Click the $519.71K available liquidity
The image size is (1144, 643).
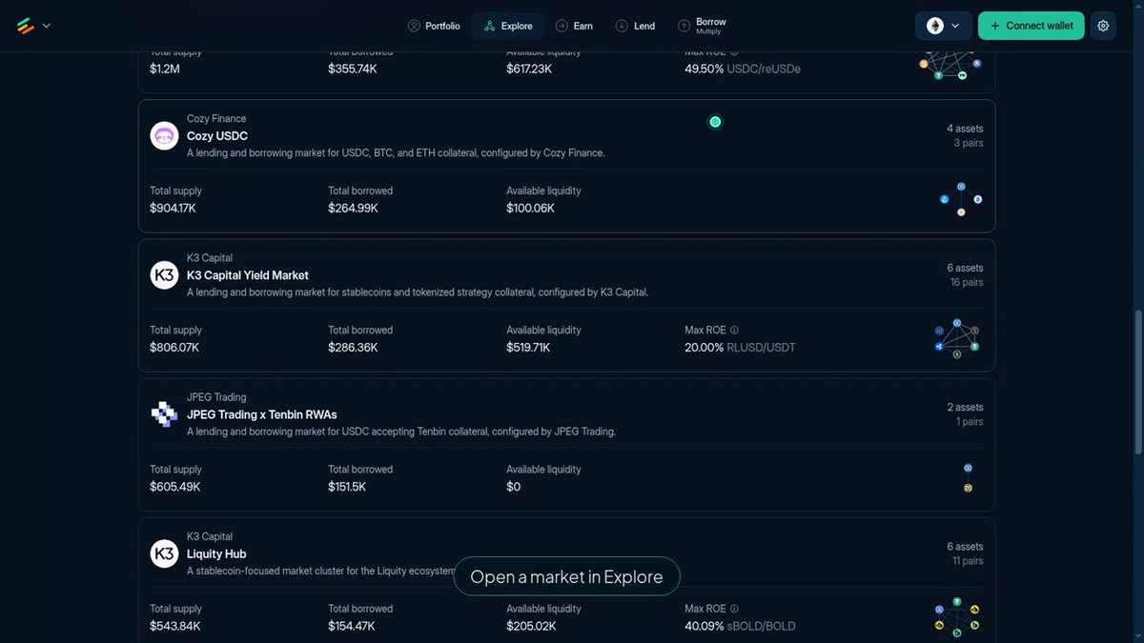[528, 347]
